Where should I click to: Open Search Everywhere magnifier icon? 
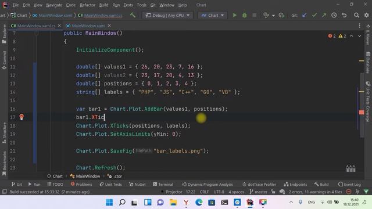pos(356,15)
